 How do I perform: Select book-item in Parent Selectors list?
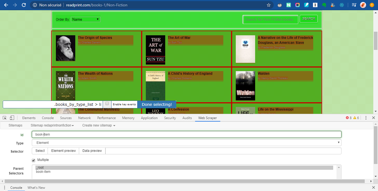184,172
